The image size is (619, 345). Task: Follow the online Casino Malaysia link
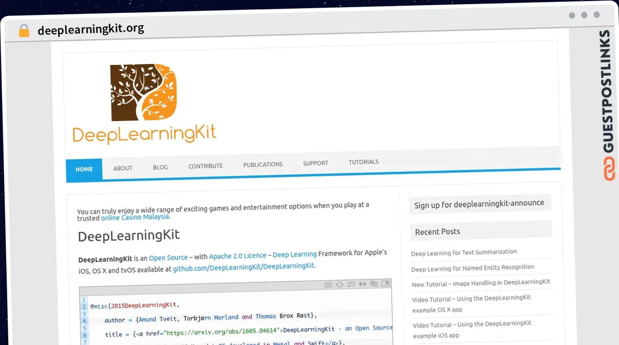tap(135, 217)
